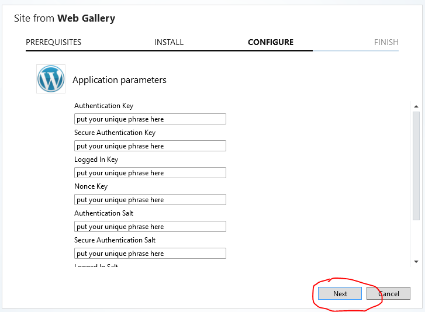The width and height of the screenshot is (425, 312).
Task: Click the Application parameters heading
Action: pyautogui.click(x=119, y=80)
